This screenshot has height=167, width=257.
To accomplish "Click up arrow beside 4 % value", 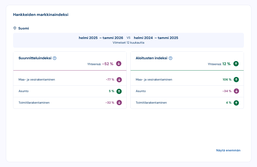I will (236, 103).
